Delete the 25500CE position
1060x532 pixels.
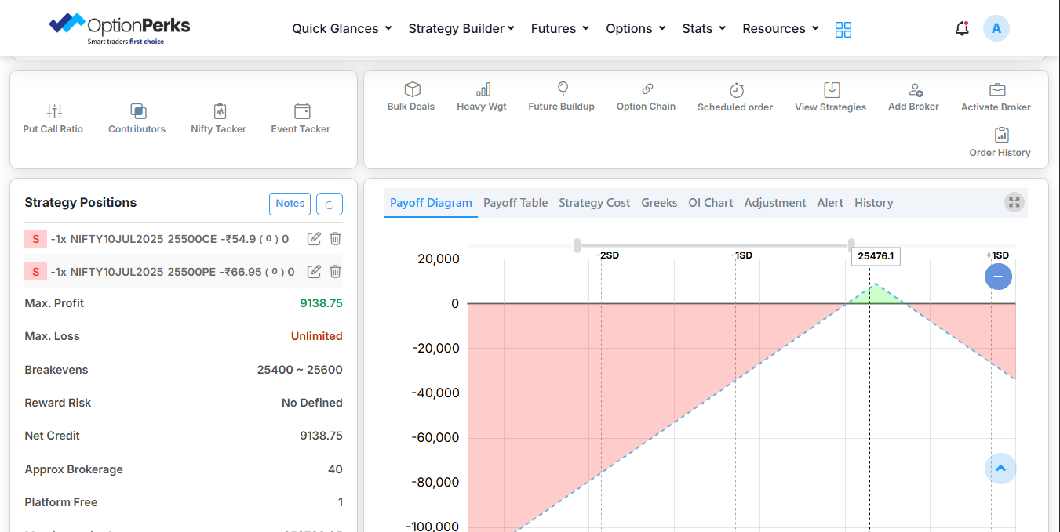(x=335, y=239)
